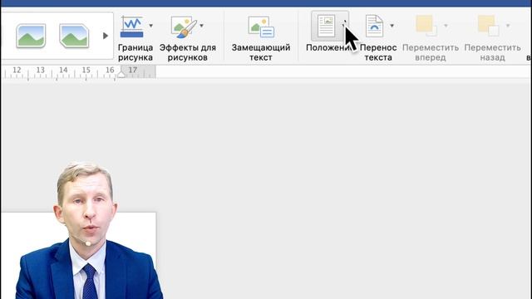
Task: Click the Граница рисунка label
Action: point(135,52)
